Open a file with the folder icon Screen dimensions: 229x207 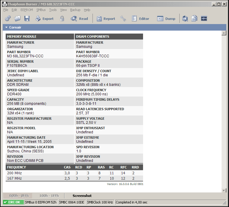click(17, 18)
